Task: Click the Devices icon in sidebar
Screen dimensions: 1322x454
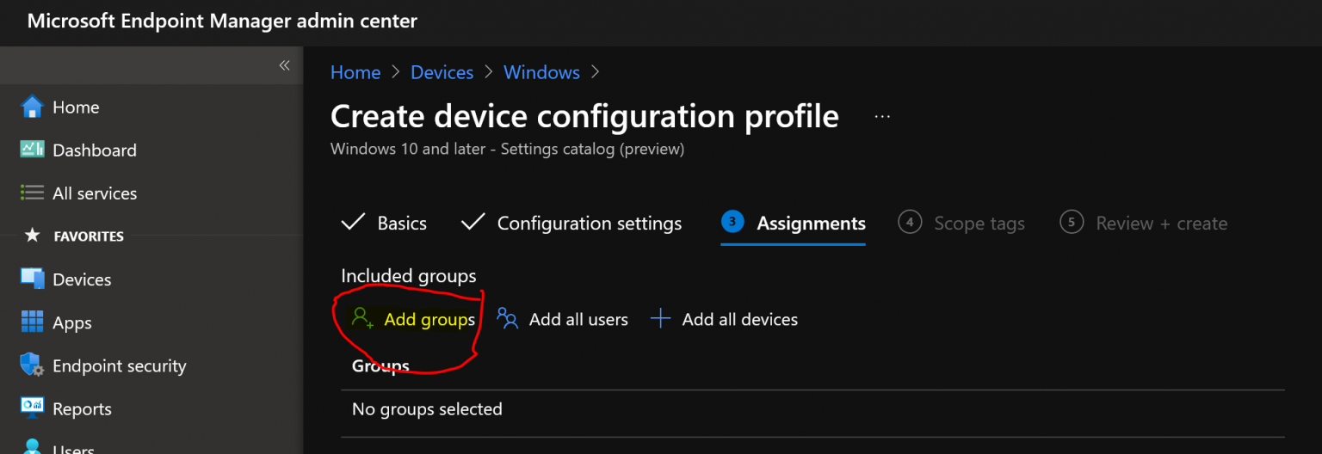Action: [32, 279]
